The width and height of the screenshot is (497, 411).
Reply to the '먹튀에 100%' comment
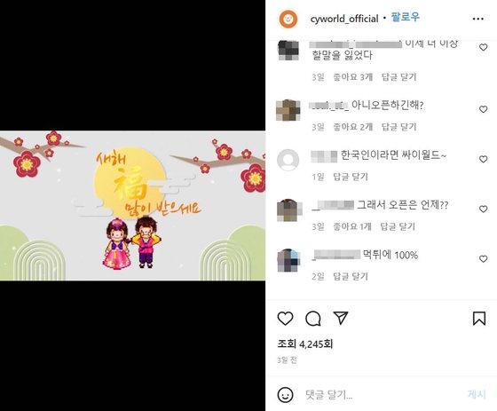351,276
